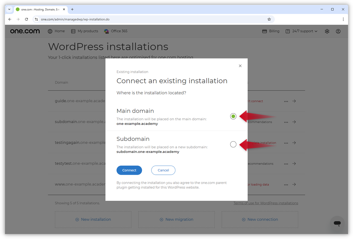Open three-dot menu for subdomain row
Image resolution: width=353 pixels, height=239 pixels.
(x=286, y=122)
